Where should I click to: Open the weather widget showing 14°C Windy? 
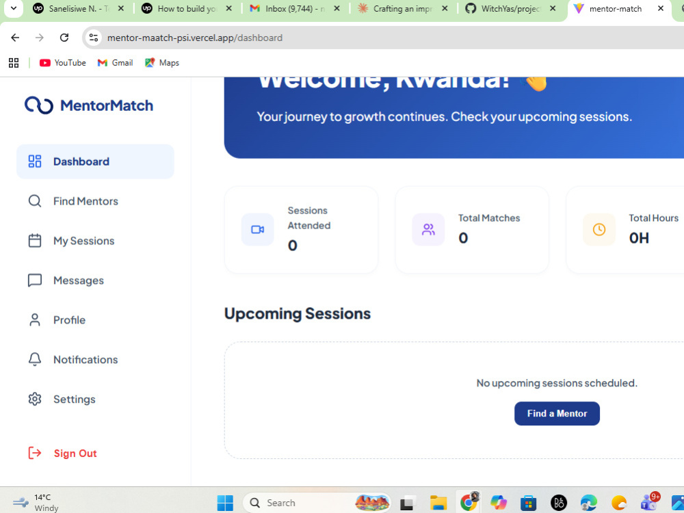point(37,503)
